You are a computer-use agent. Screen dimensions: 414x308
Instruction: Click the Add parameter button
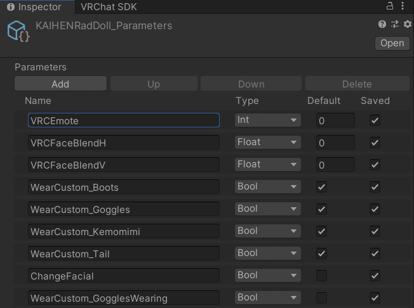pyautogui.click(x=60, y=84)
